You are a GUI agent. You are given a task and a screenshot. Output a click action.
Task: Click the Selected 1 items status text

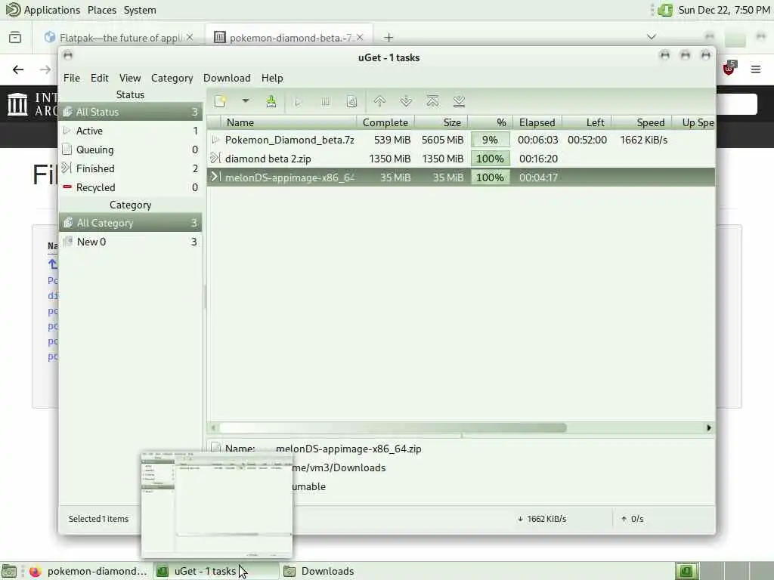click(x=98, y=519)
